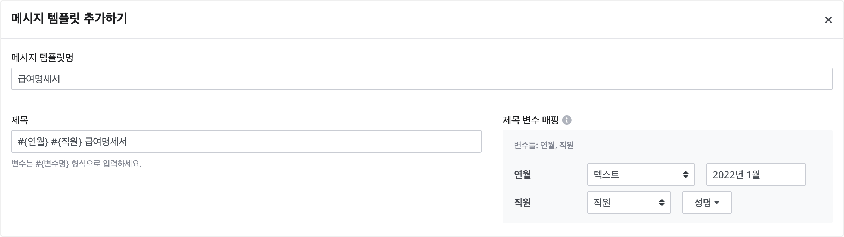Click the up-down arrows on 직원 select
The image size is (844, 237).
click(662, 203)
